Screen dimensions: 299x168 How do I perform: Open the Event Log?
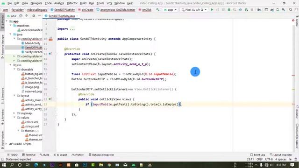click(257, 154)
